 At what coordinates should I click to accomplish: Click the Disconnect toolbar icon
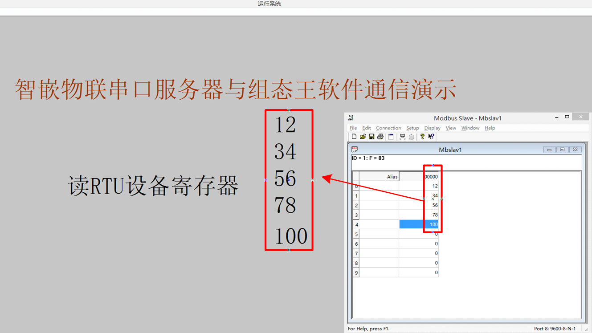tap(411, 137)
